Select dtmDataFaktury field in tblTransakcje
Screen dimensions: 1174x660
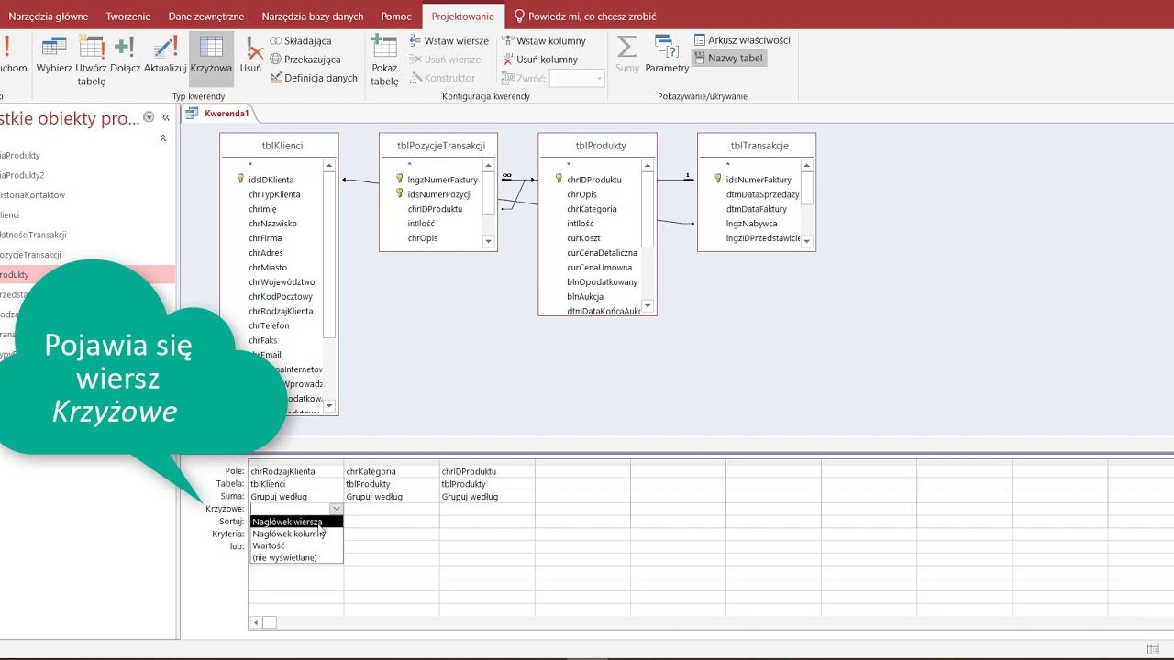(757, 209)
